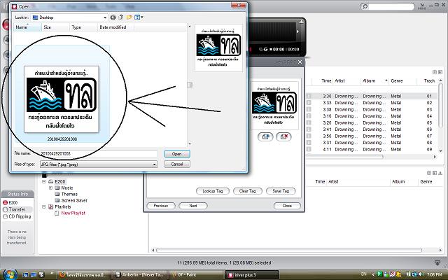Click the Up One Level folder icon
The width and height of the screenshot is (448, 280).
click(x=120, y=17)
